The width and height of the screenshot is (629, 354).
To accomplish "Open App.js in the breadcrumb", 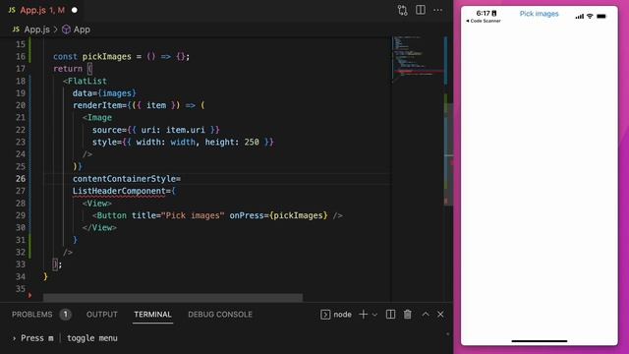I will [x=37, y=29].
